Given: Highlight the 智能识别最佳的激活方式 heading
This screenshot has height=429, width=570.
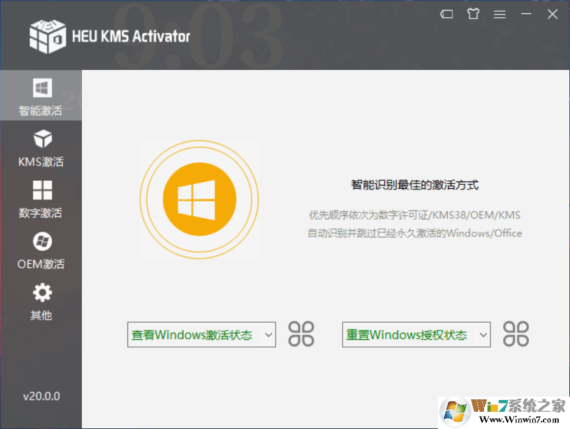Looking at the screenshot, I should coord(413,185).
